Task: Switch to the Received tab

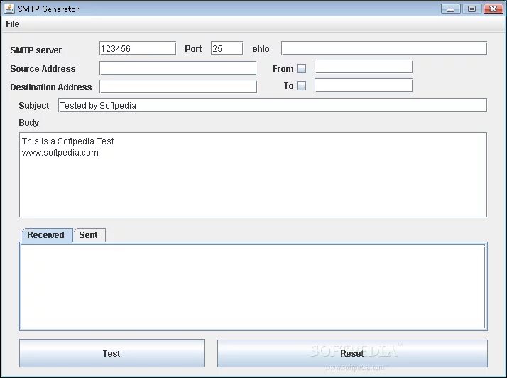Action: point(46,235)
